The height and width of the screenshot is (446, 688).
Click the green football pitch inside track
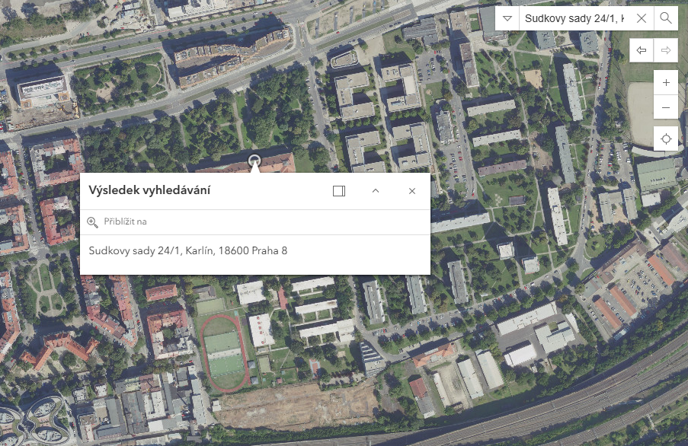click(223, 354)
